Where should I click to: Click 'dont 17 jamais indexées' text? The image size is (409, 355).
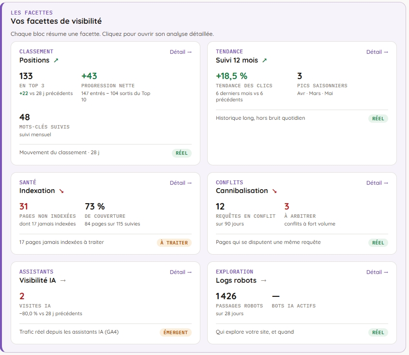(x=47, y=224)
